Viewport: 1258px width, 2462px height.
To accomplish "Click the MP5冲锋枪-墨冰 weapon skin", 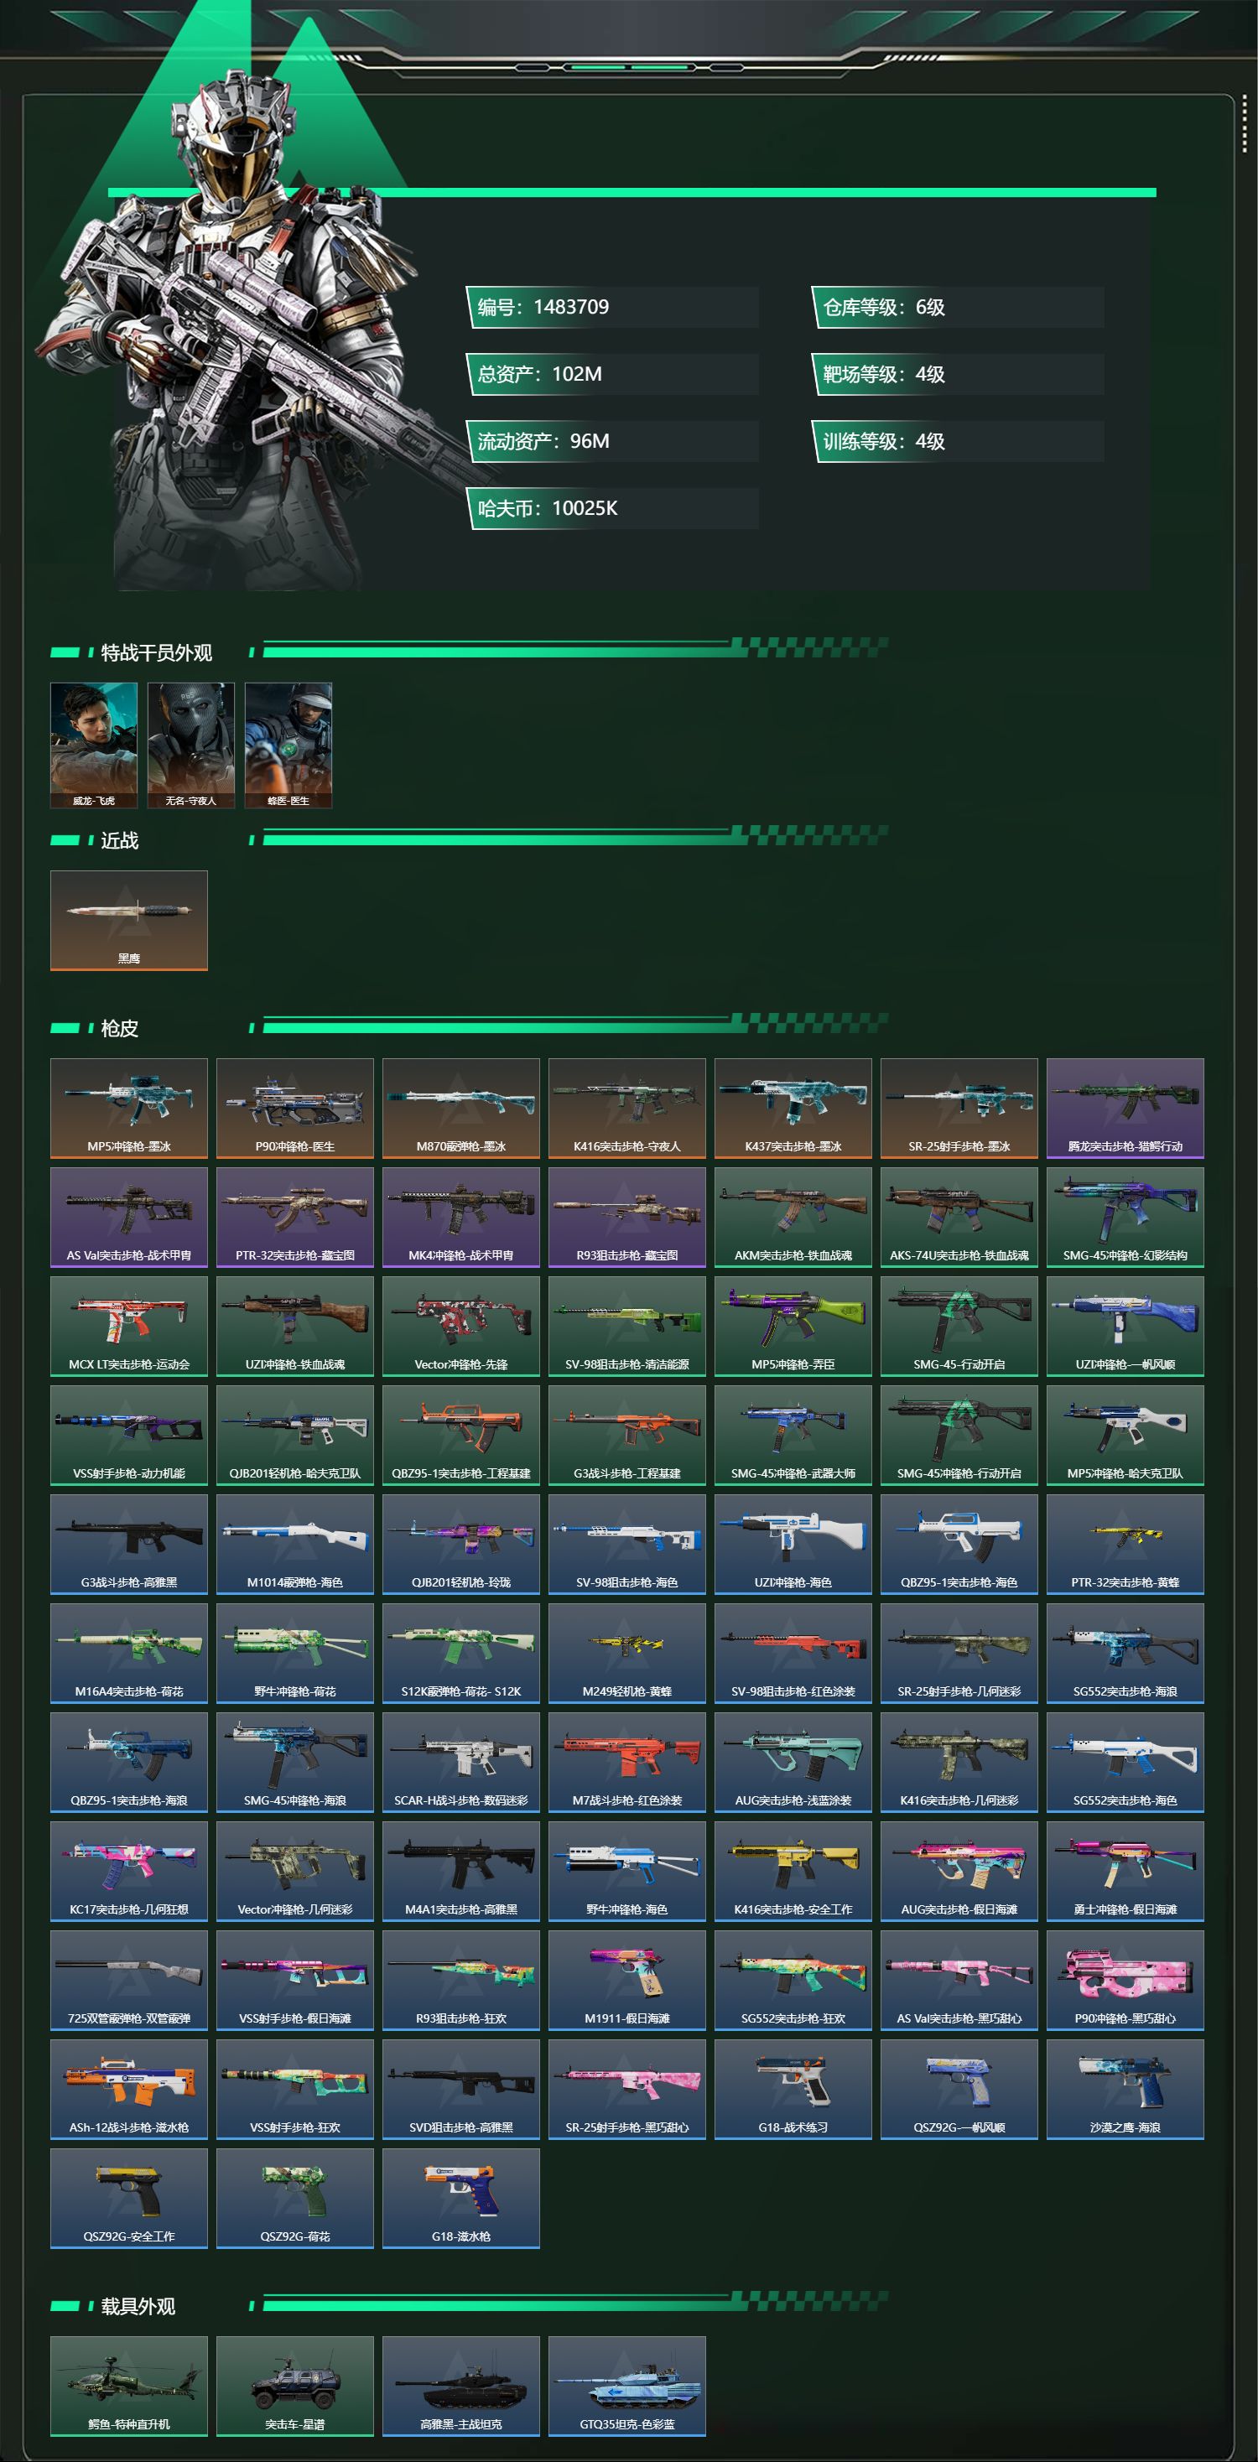I will click(129, 1109).
